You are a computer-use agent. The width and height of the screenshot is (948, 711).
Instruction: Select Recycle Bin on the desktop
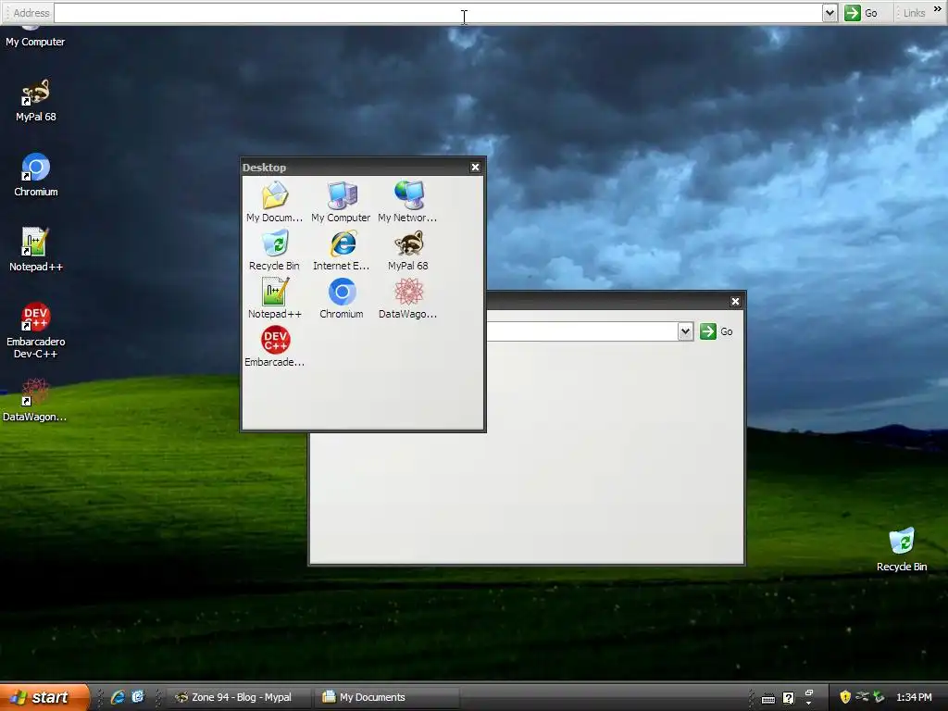coord(902,550)
